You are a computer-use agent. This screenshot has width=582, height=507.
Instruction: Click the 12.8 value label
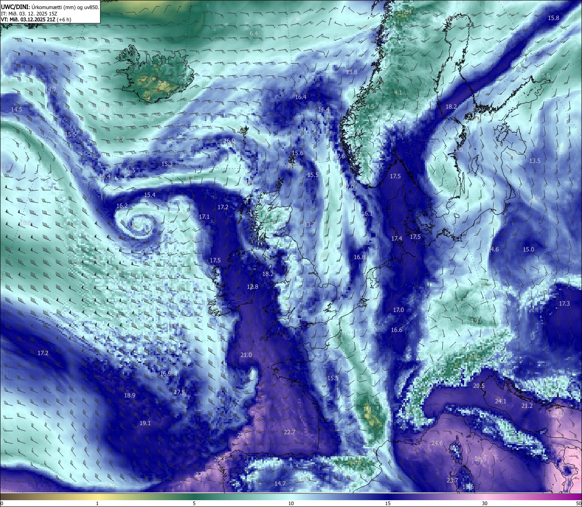pos(252,287)
